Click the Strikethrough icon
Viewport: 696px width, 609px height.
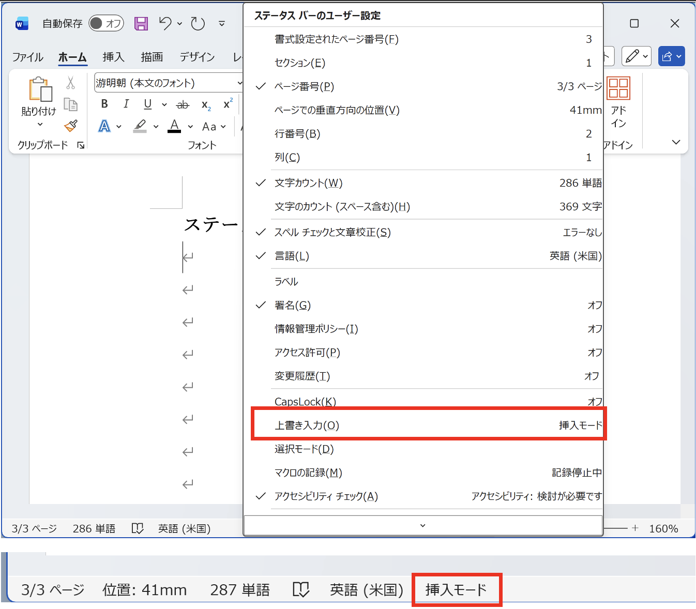(x=183, y=105)
